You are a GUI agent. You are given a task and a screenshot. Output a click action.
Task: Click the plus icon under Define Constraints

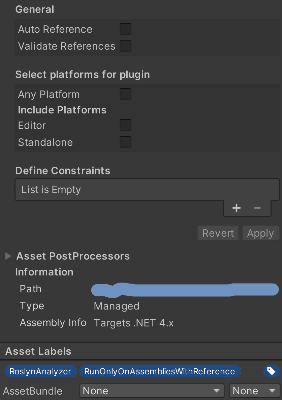[x=236, y=208]
